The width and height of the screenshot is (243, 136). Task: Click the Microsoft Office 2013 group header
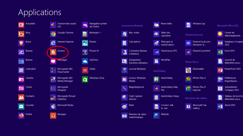click(228, 26)
